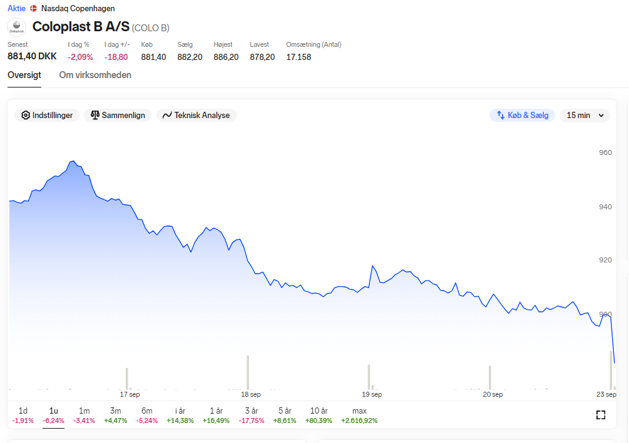The width and height of the screenshot is (629, 443).
Task: Click the -2,09% daily change value
Action: point(80,57)
